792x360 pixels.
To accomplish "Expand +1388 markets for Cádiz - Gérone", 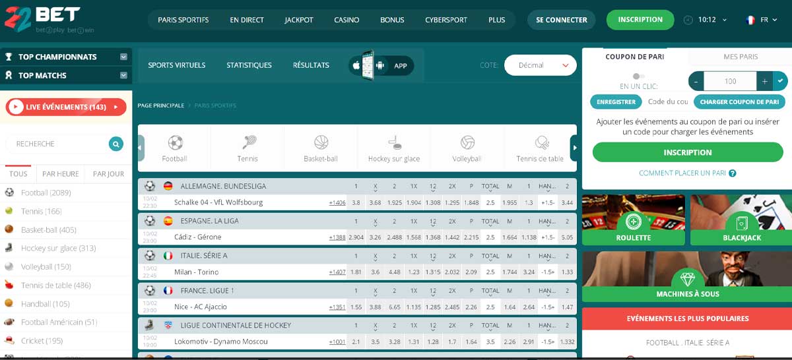I will [x=337, y=237].
